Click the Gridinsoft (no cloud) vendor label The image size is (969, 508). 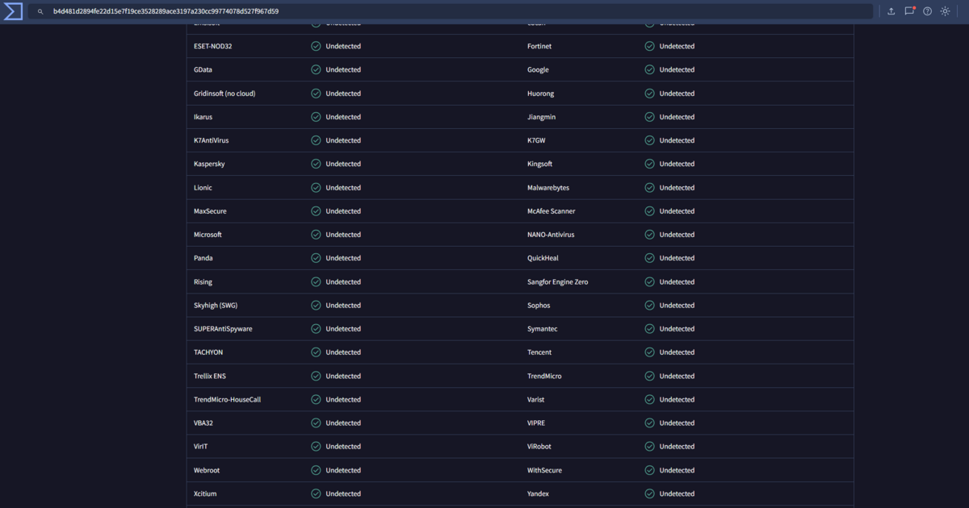tap(224, 94)
